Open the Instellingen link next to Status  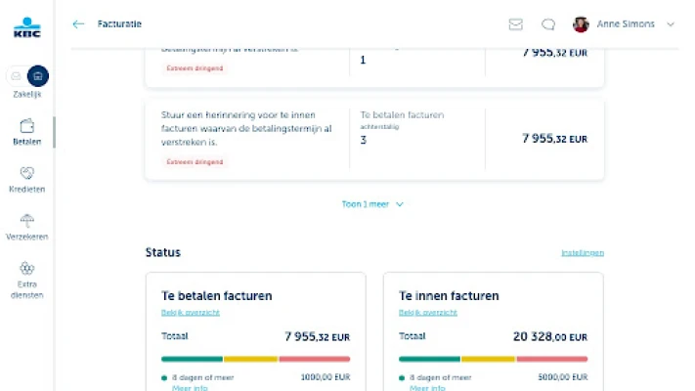(x=582, y=253)
